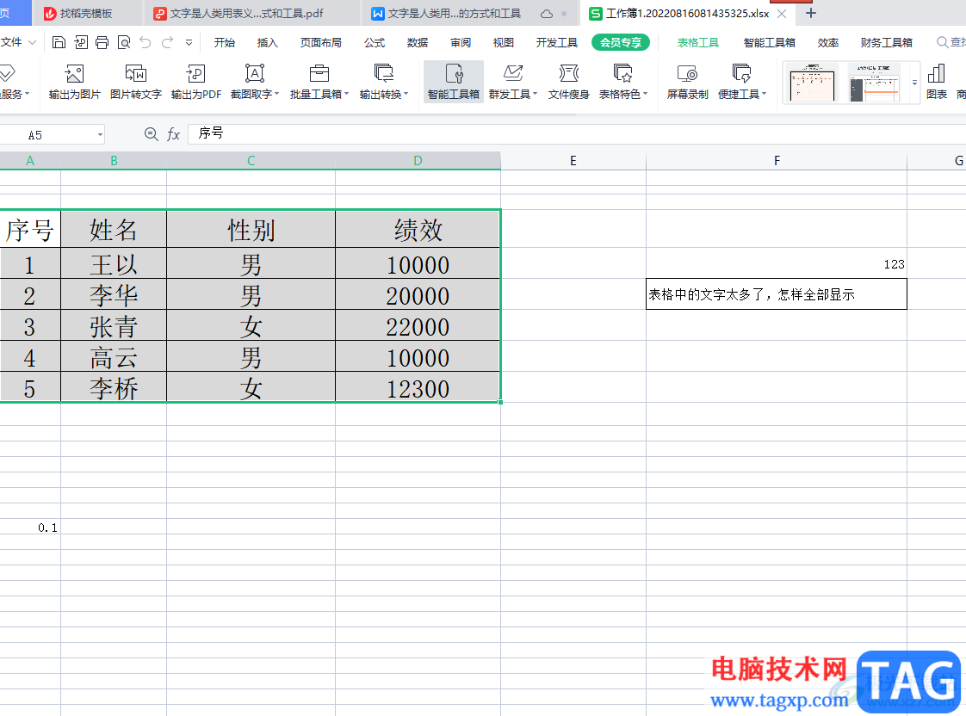Open 表格特色 tool

click(x=622, y=81)
